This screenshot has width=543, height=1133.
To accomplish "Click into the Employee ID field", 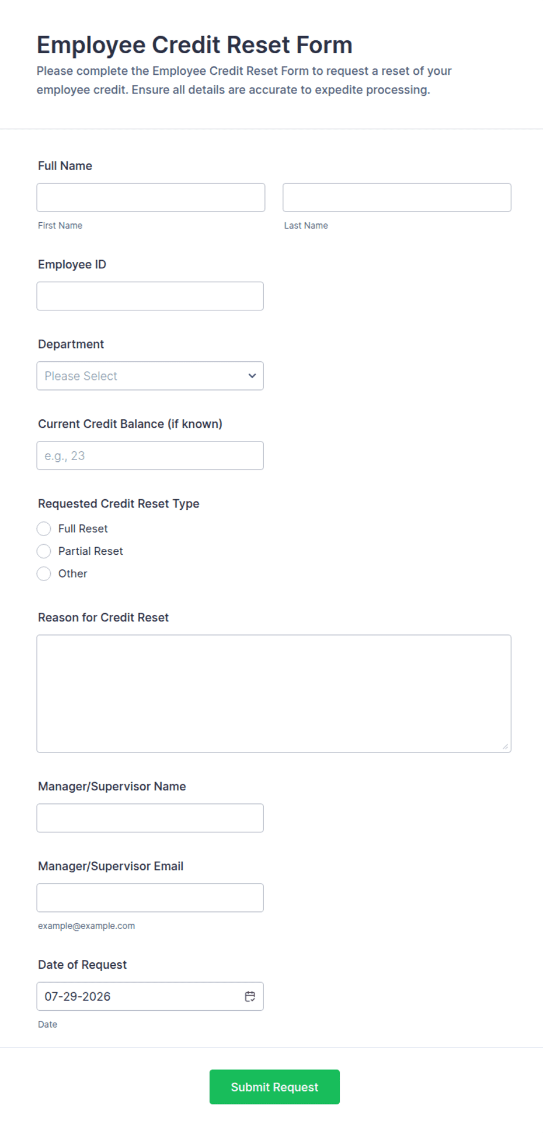I will coord(150,296).
